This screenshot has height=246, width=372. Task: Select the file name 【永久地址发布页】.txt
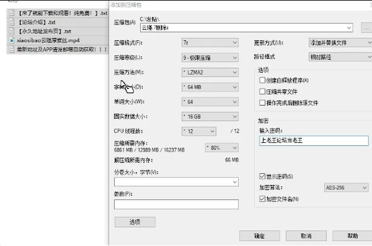[45, 31]
